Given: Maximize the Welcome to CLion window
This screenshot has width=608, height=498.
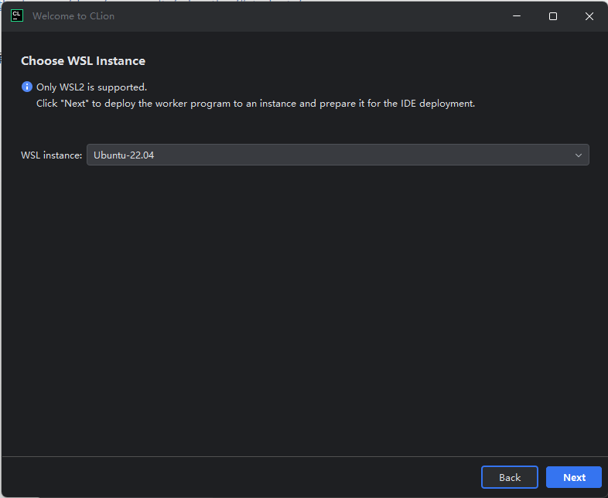Looking at the screenshot, I should point(553,16).
